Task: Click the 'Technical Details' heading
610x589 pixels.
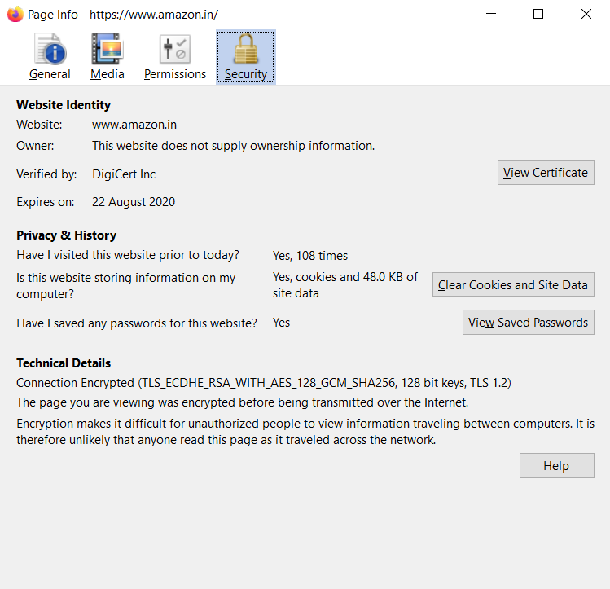Action: (64, 363)
